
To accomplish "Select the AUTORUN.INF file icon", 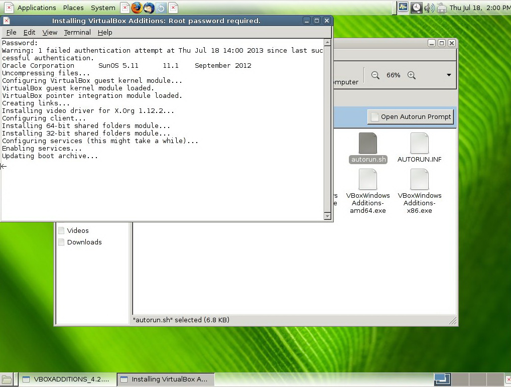I will pyautogui.click(x=420, y=144).
